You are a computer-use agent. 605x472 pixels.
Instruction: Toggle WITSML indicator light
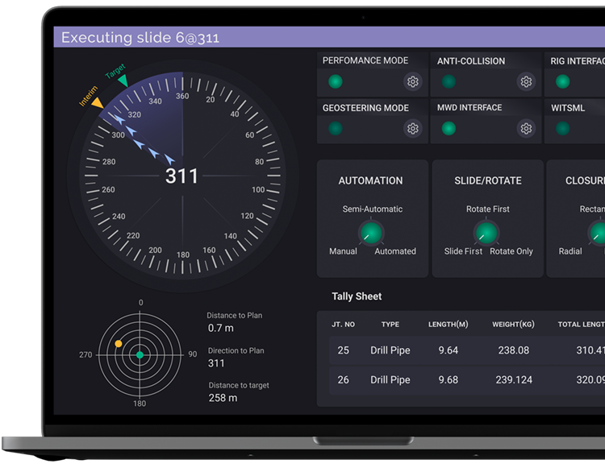562,128
